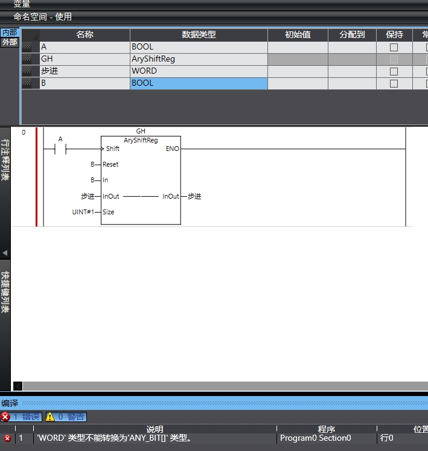Open the 快捷键列表 side panel
Image resolution: width=428 pixels, height=451 pixels.
click(5, 292)
